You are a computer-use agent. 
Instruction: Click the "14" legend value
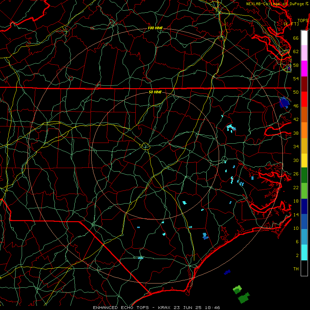coord(296,215)
